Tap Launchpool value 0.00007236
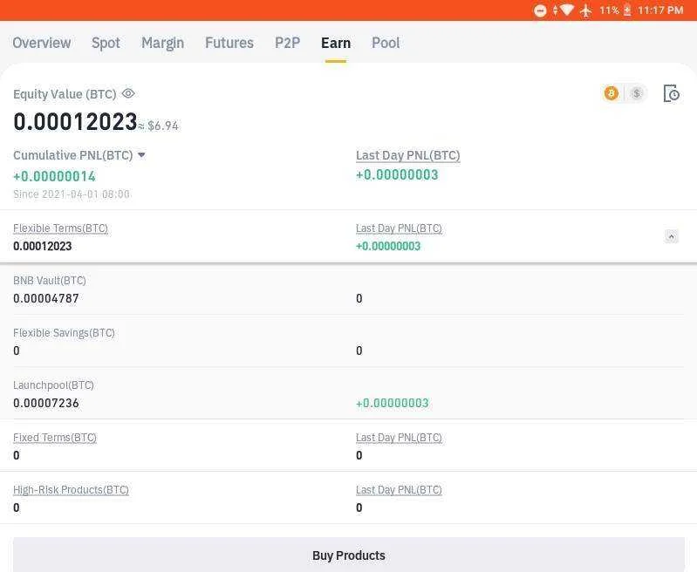The height and width of the screenshot is (572, 697). tap(45, 403)
